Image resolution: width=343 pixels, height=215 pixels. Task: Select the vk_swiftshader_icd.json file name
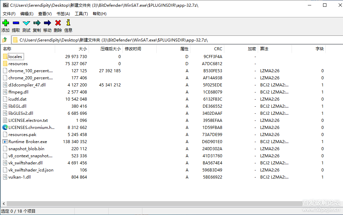pos(31,170)
